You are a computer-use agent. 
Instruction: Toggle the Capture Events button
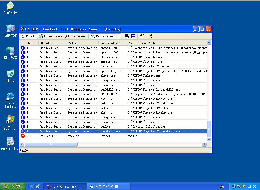pos(105,36)
